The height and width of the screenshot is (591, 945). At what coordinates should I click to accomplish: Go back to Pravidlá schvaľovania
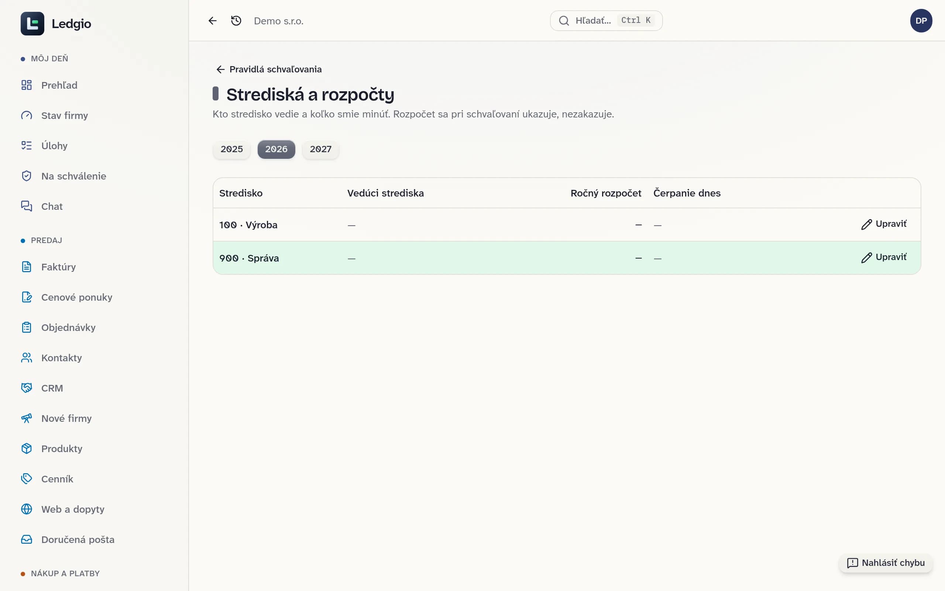point(269,69)
